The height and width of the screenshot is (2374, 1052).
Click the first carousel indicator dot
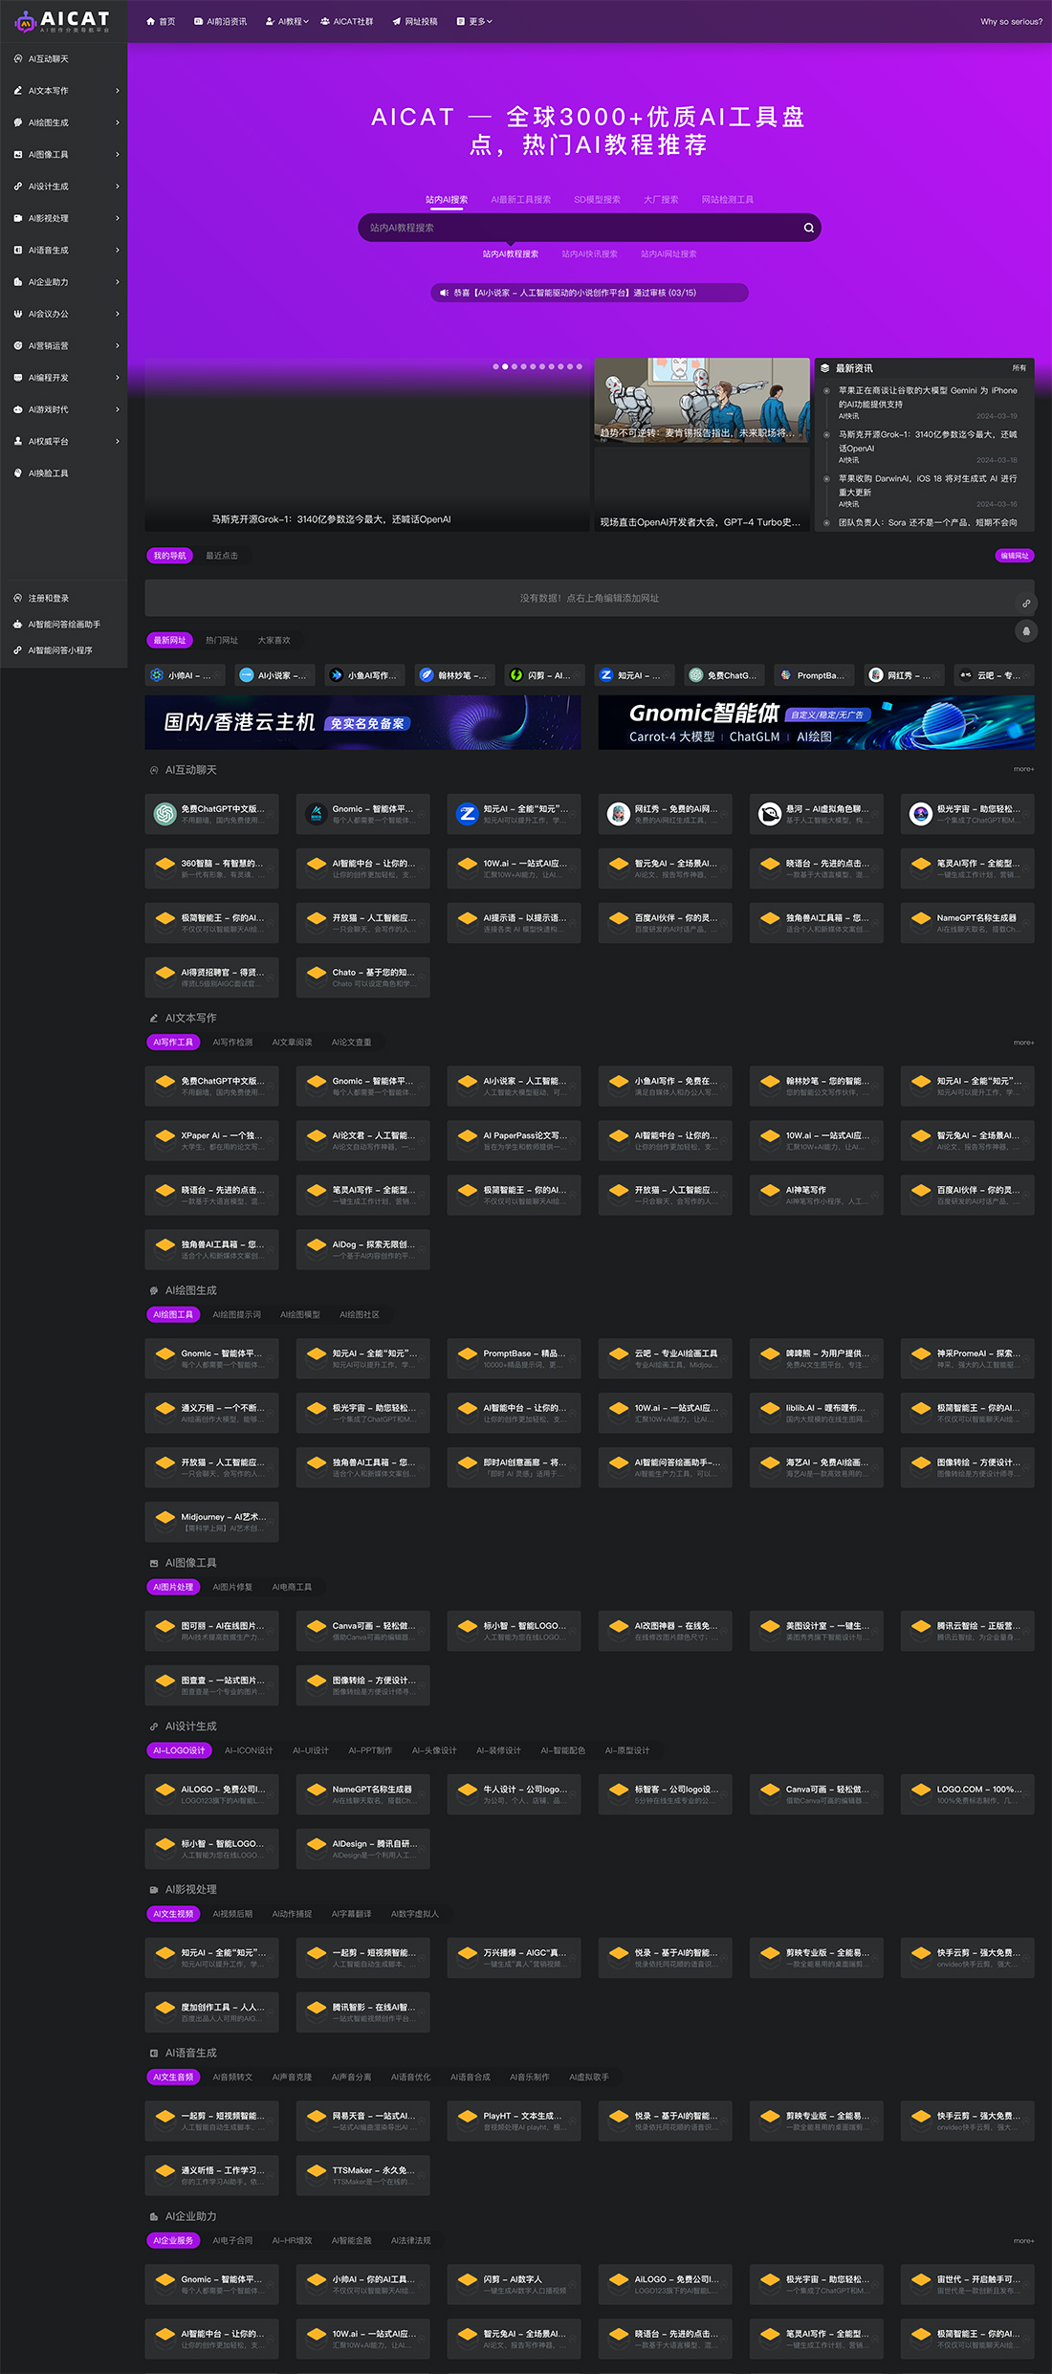tap(495, 366)
